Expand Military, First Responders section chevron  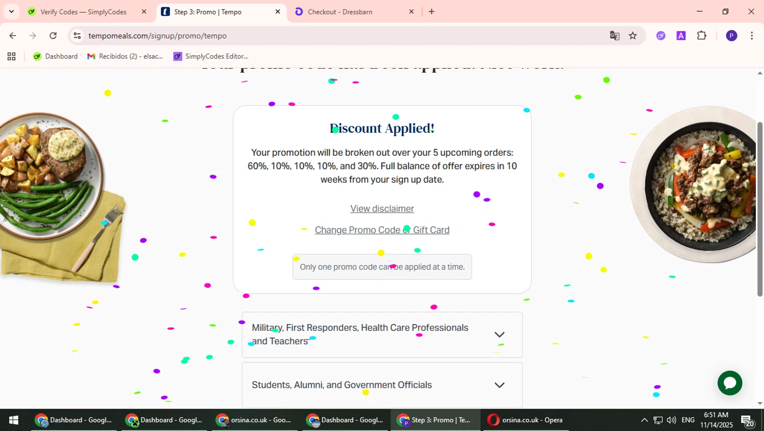point(500,334)
